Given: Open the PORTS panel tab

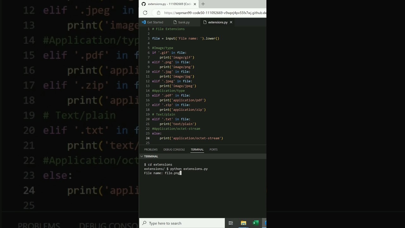Looking at the screenshot, I should (214, 149).
